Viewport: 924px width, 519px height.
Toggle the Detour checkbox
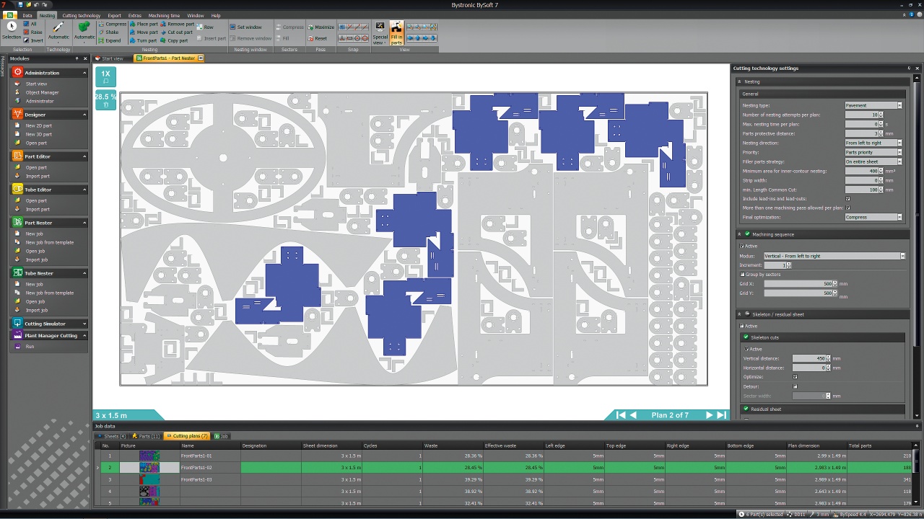pyautogui.click(x=795, y=386)
